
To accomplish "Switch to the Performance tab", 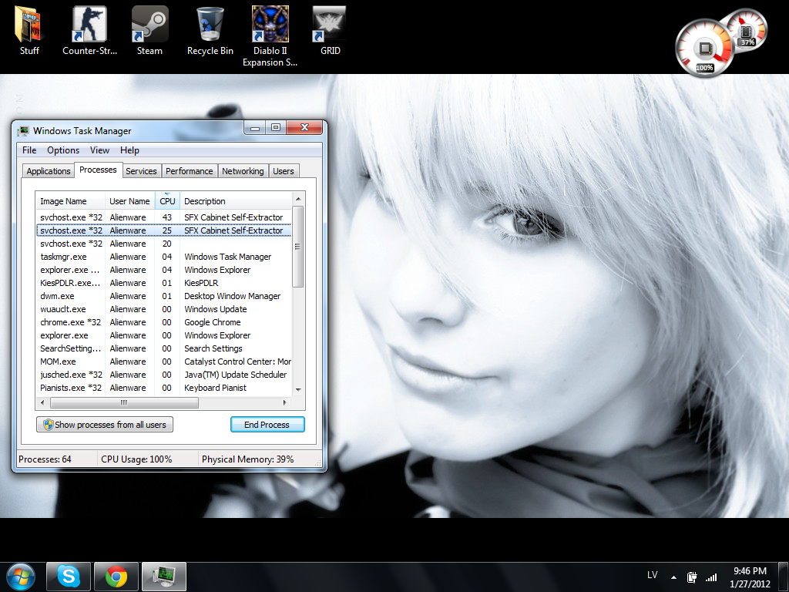I will click(189, 171).
